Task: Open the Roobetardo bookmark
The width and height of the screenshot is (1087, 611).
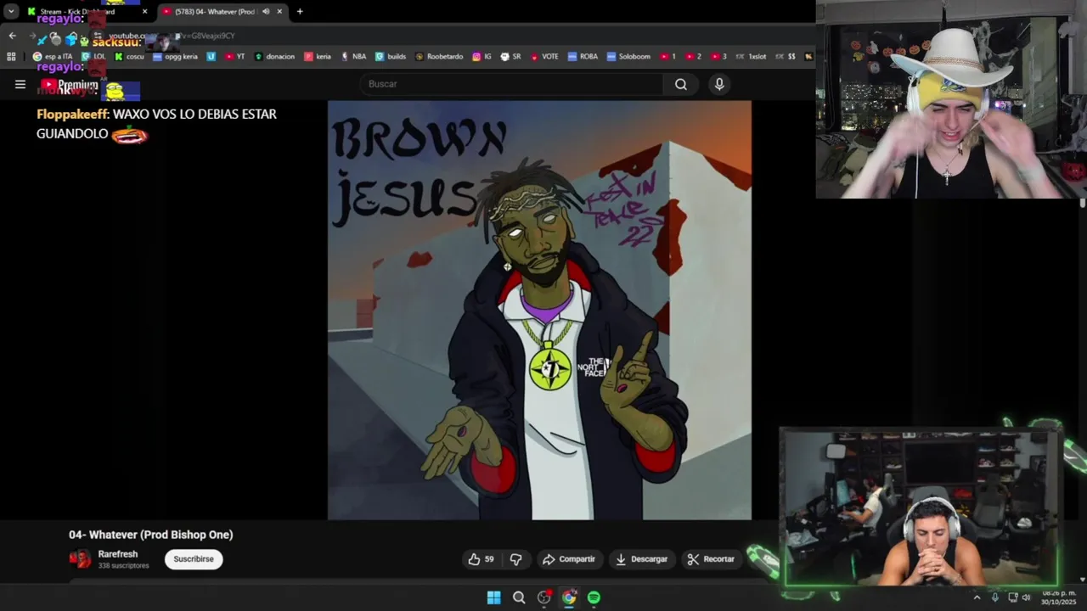Action: tap(438, 57)
